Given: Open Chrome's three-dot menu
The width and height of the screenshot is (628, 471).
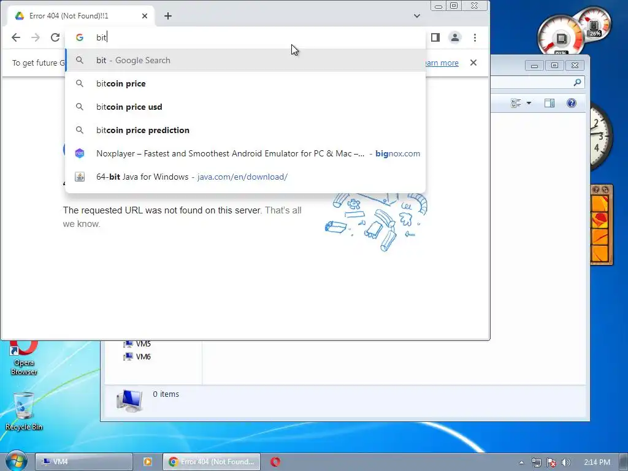Looking at the screenshot, I should [475, 37].
